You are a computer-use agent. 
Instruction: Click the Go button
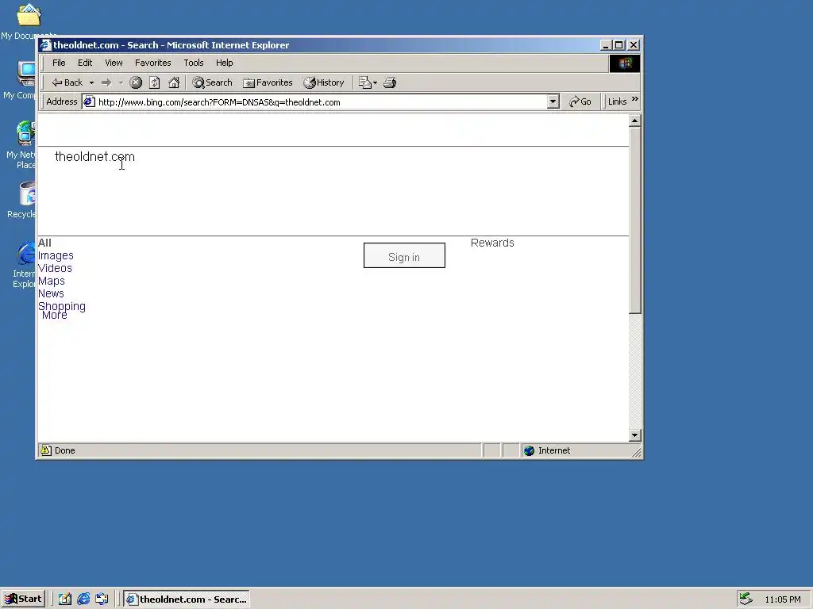(x=580, y=101)
